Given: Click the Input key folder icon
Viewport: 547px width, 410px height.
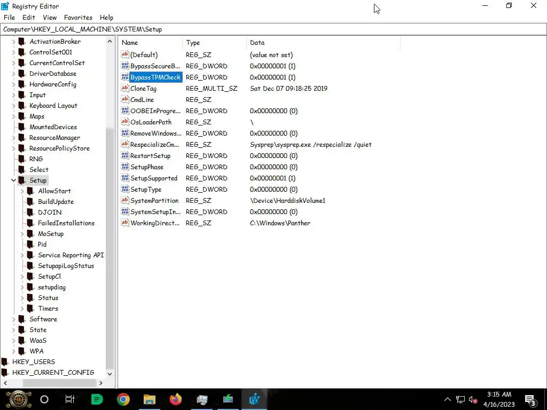Looking at the screenshot, I should [x=22, y=95].
